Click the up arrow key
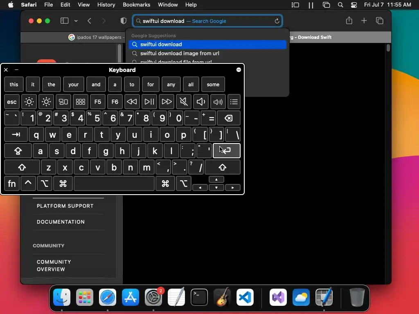This screenshot has width=419, height=314. click(216, 179)
